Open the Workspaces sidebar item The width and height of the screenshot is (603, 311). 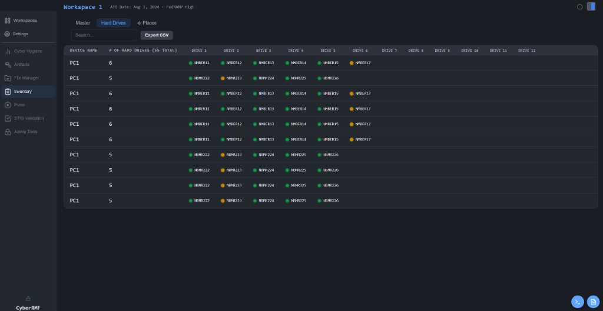point(25,21)
